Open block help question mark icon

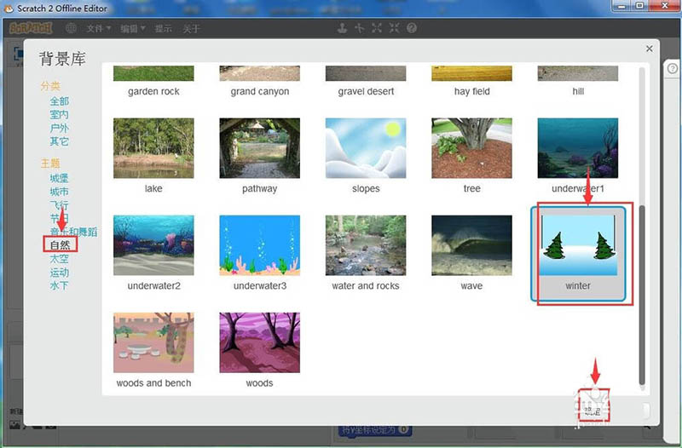pyautogui.click(x=412, y=28)
